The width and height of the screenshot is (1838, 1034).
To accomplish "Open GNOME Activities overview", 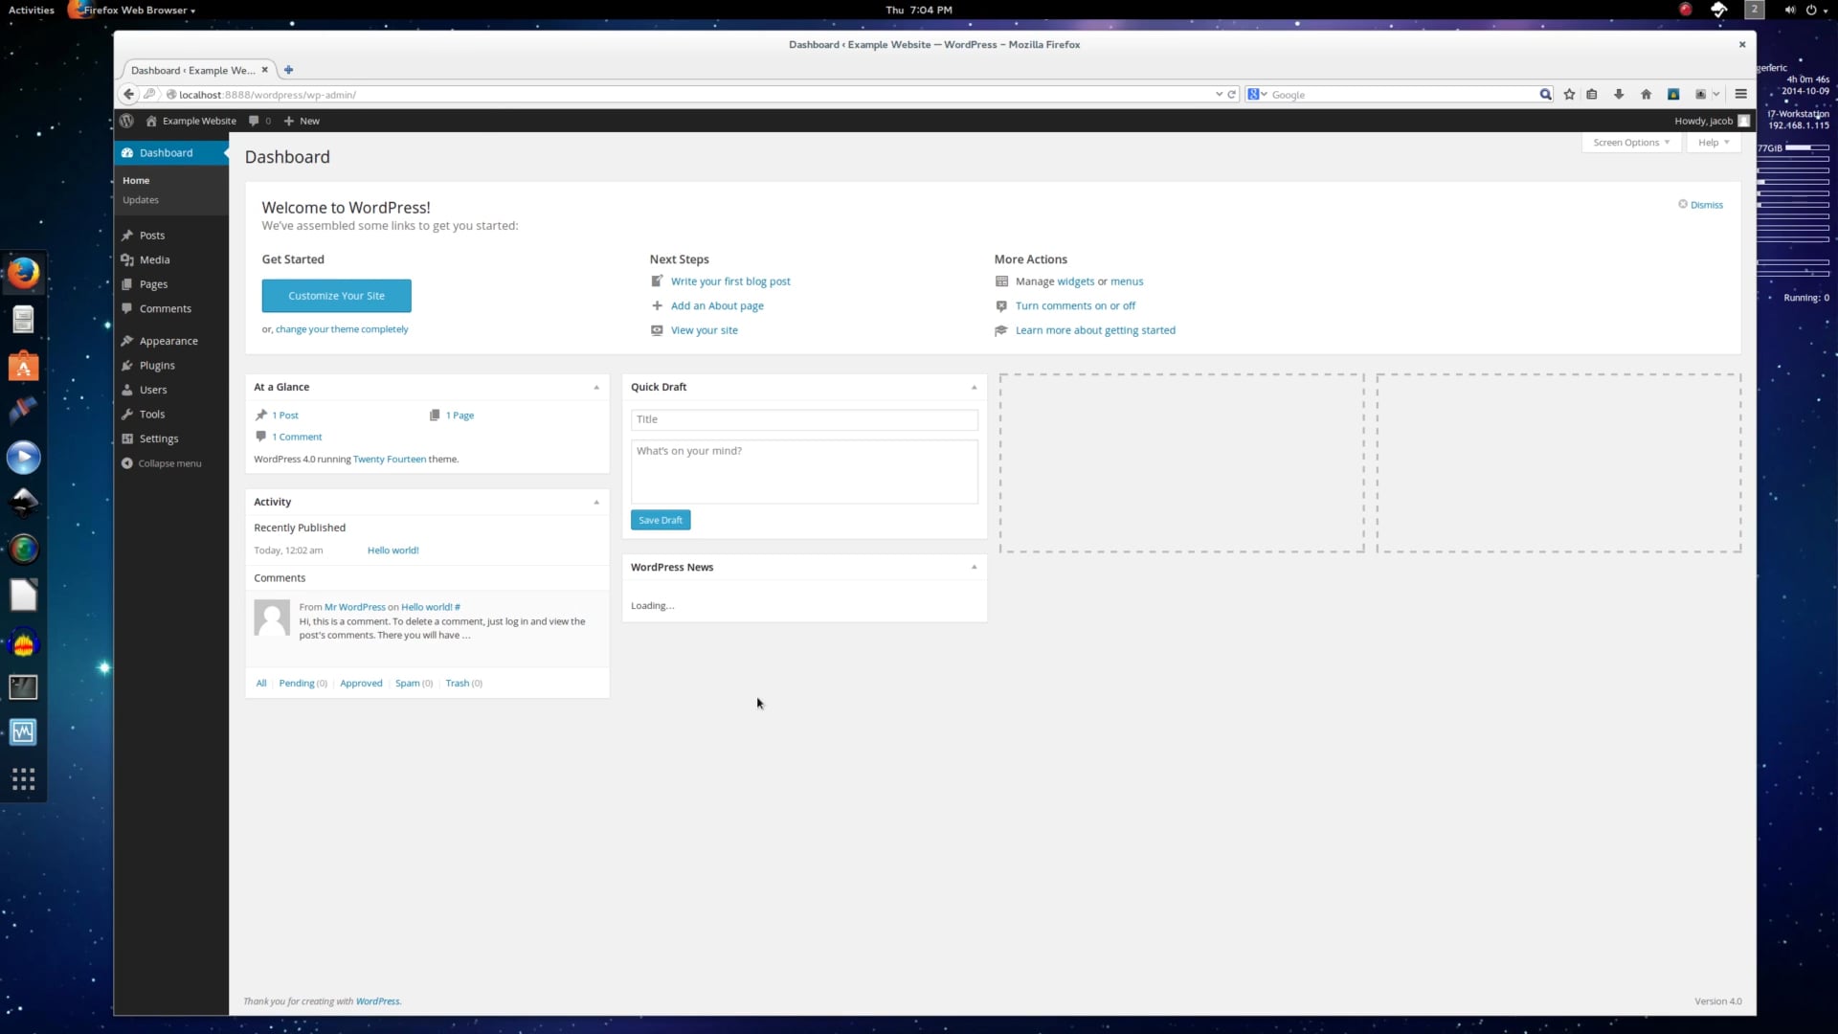I will pos(32,10).
